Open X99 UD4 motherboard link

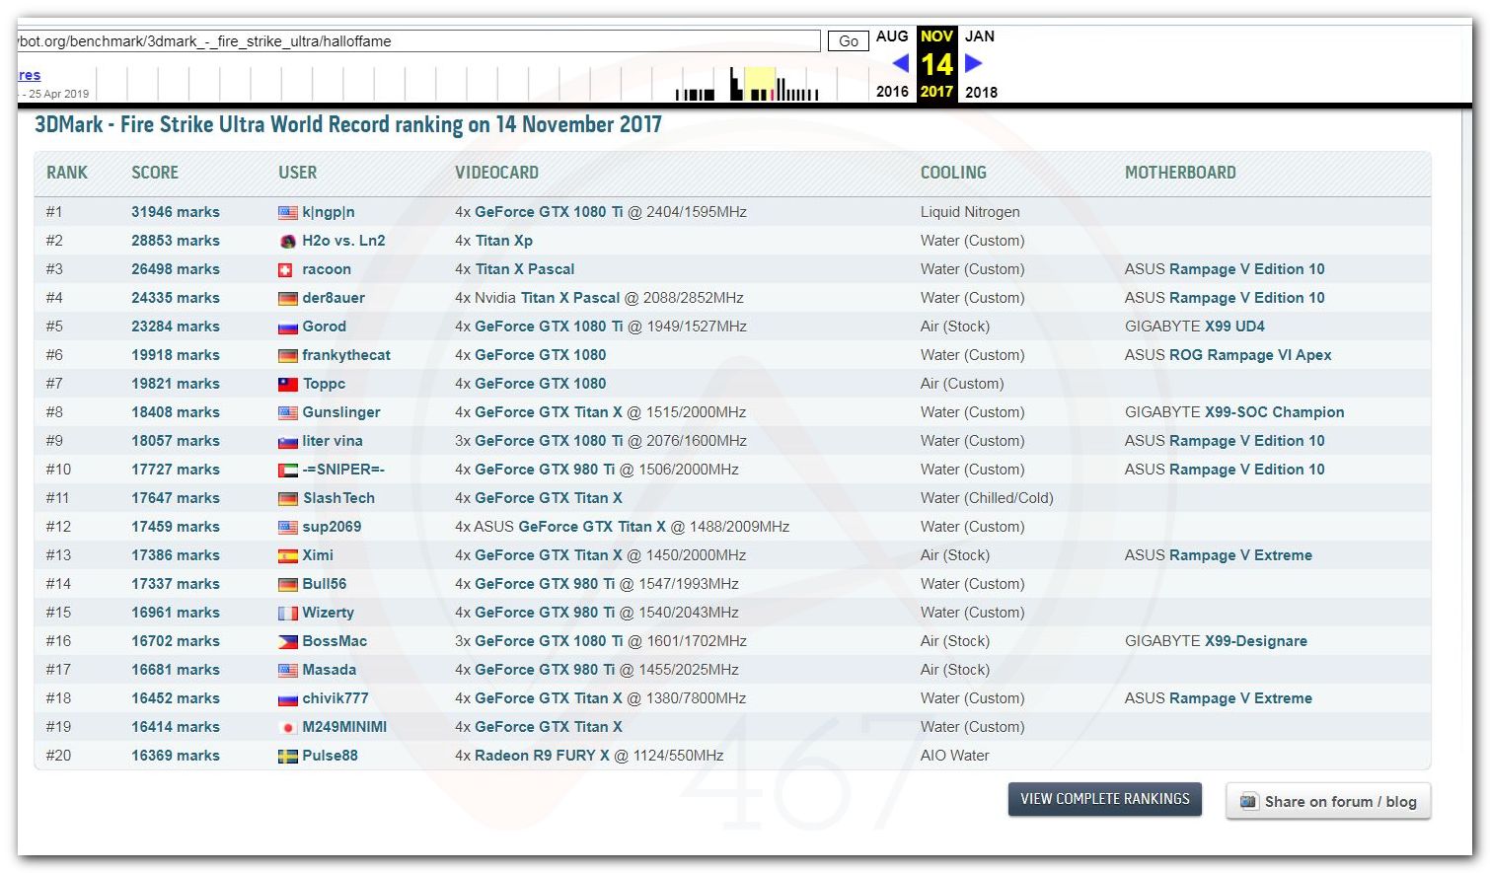(1234, 327)
